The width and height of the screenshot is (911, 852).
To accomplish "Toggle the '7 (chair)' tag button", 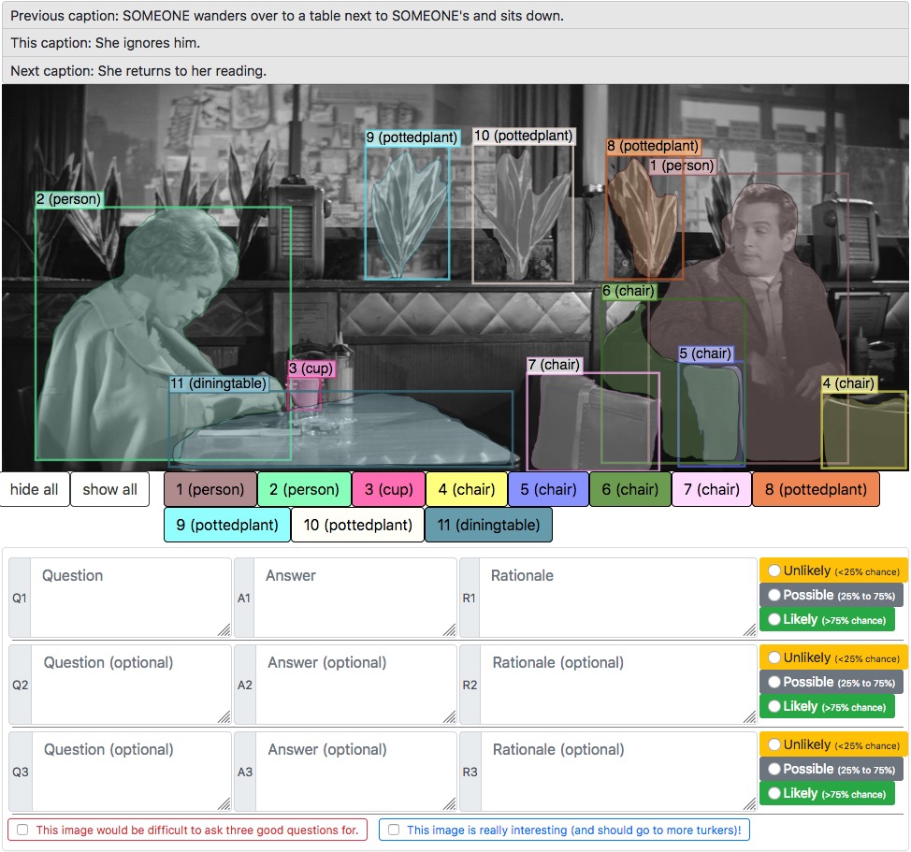I will [712, 489].
